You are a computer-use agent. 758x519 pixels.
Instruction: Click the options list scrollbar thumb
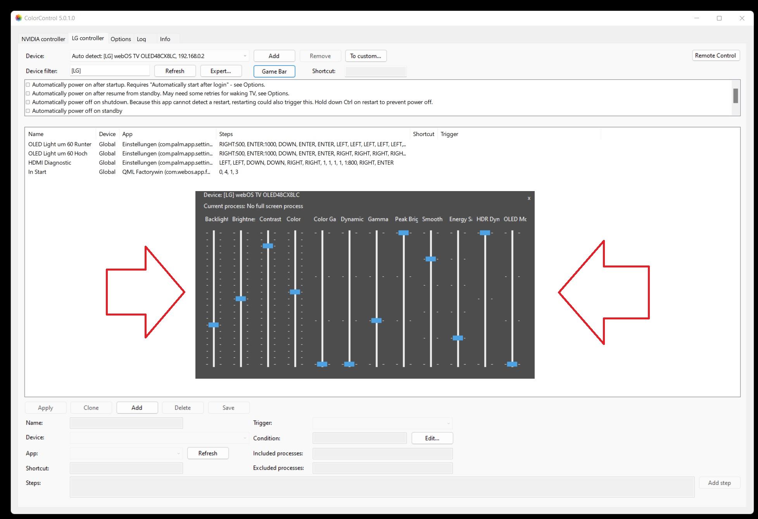[x=736, y=96]
